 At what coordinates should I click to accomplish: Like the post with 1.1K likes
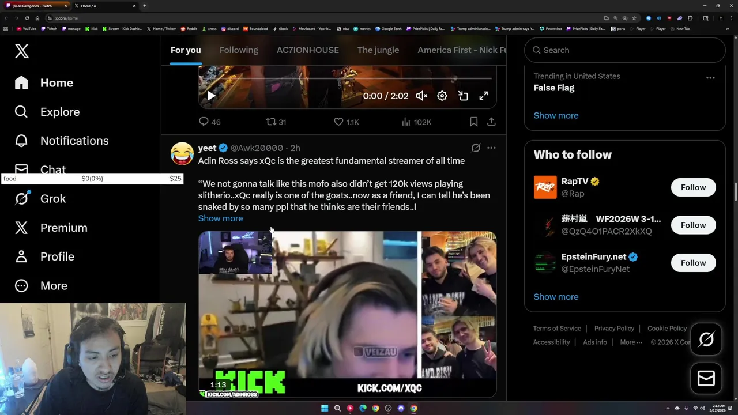pos(347,122)
